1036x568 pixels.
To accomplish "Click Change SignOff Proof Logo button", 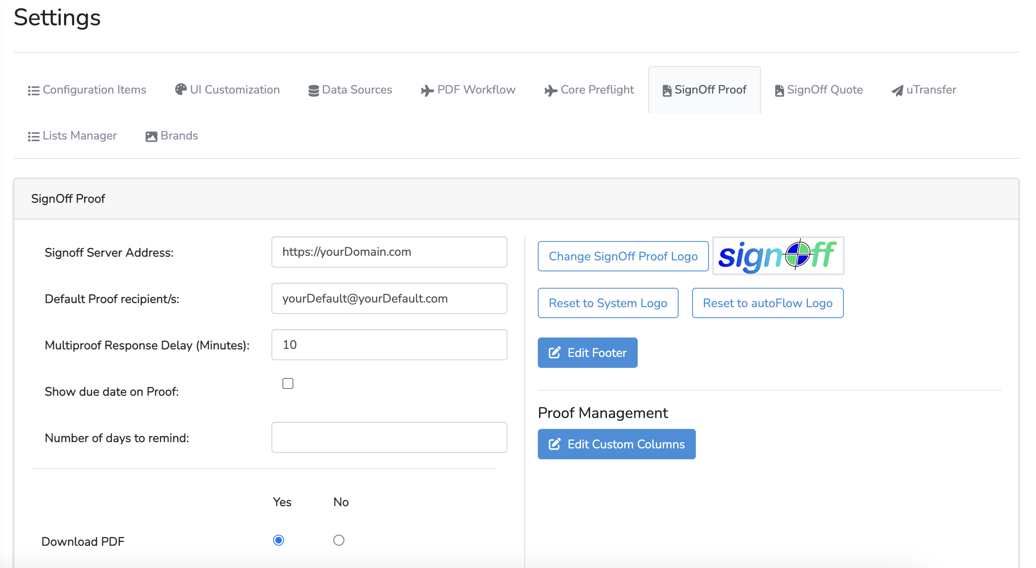I will click(623, 256).
